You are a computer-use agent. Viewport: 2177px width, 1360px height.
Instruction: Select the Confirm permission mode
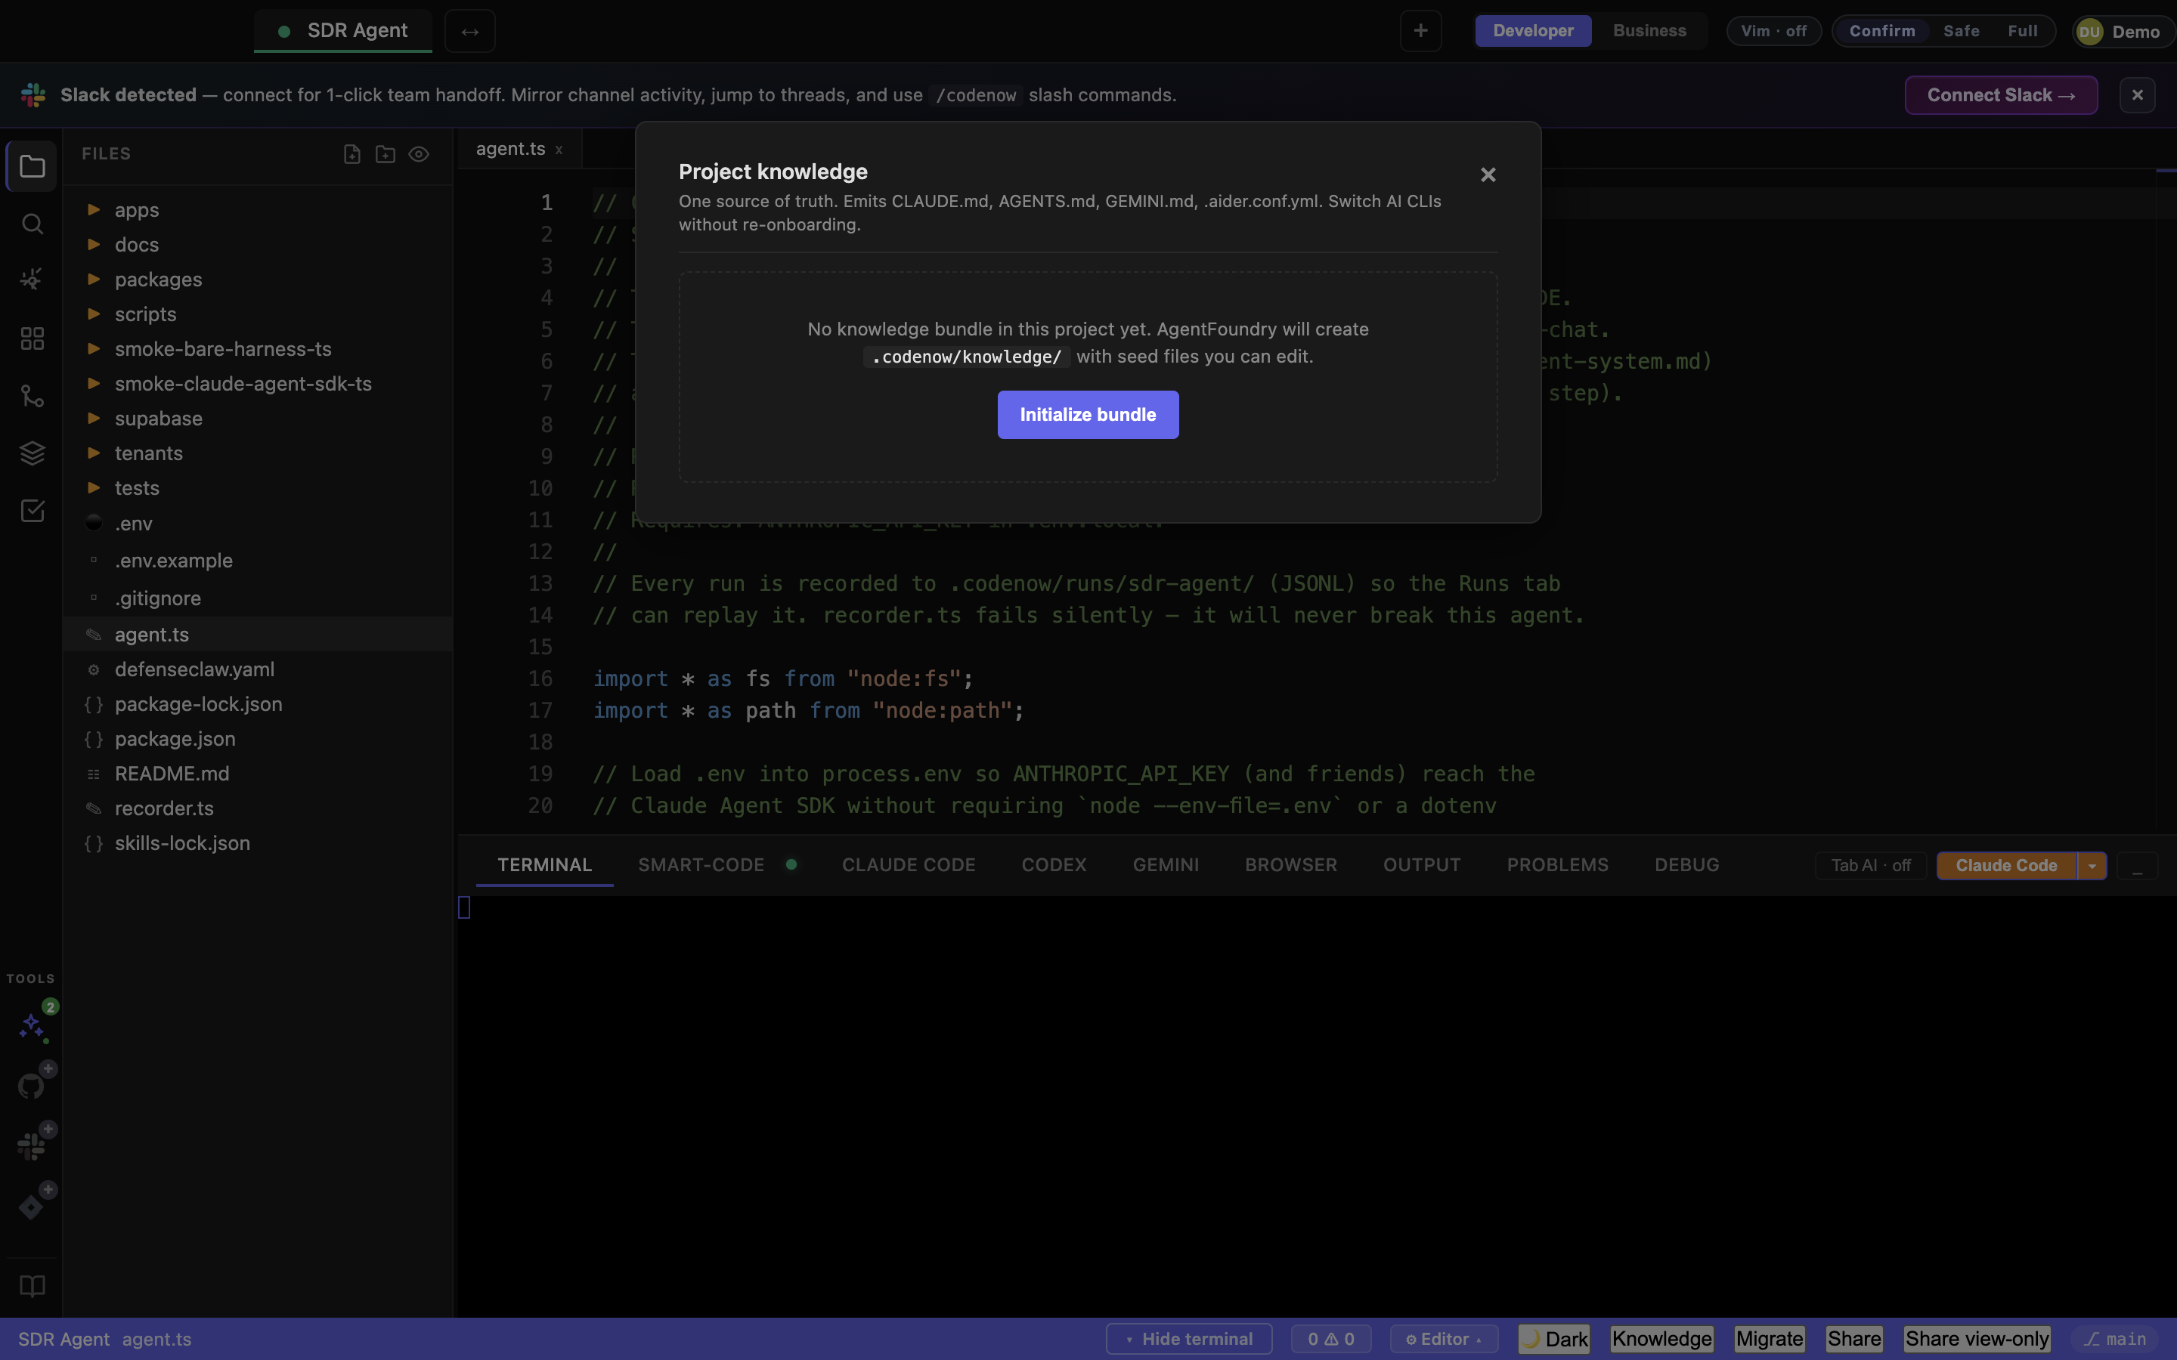1882,30
